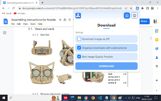This screenshot has height=101, width=161.
Task: Click 'screw B' in parts list
Action: 112,83
